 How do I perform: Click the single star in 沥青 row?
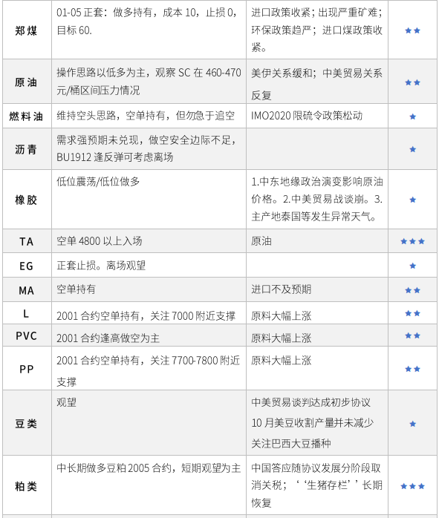pyautogui.click(x=412, y=149)
